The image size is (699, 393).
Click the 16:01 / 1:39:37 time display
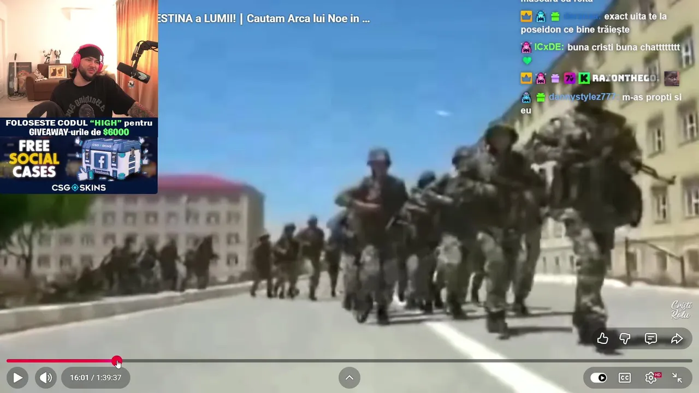coord(96,378)
